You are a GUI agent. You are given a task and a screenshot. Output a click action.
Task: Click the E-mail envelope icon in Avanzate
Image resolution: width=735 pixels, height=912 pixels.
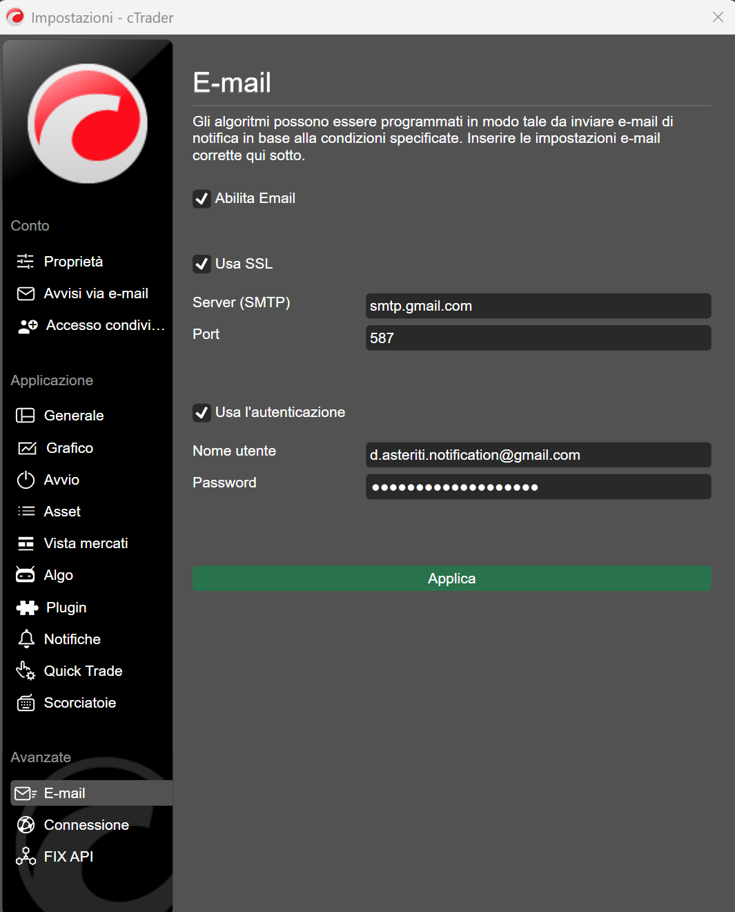click(26, 793)
